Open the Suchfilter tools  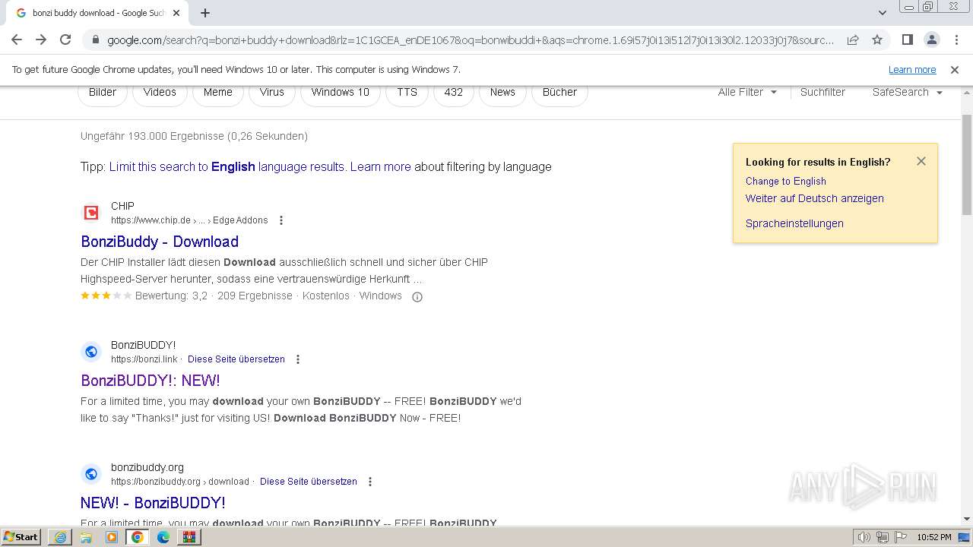pos(822,92)
